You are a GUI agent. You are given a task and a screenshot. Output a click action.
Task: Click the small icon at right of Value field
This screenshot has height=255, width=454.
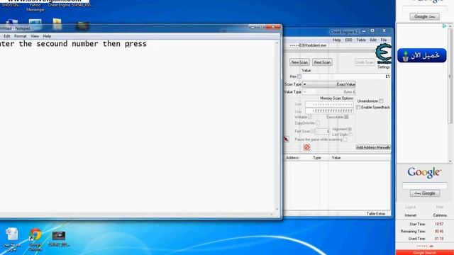[x=387, y=76]
